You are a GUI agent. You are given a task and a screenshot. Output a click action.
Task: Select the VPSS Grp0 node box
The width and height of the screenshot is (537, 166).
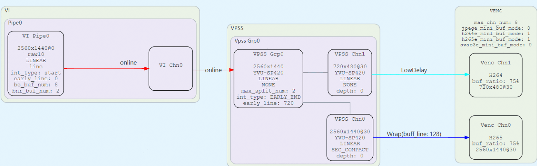pyautogui.click(x=268, y=79)
